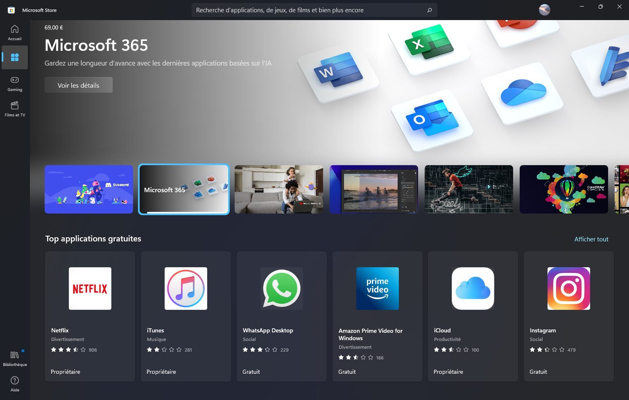This screenshot has height=400, width=629.
Task: Click the iCloud app icon
Action: [473, 289]
